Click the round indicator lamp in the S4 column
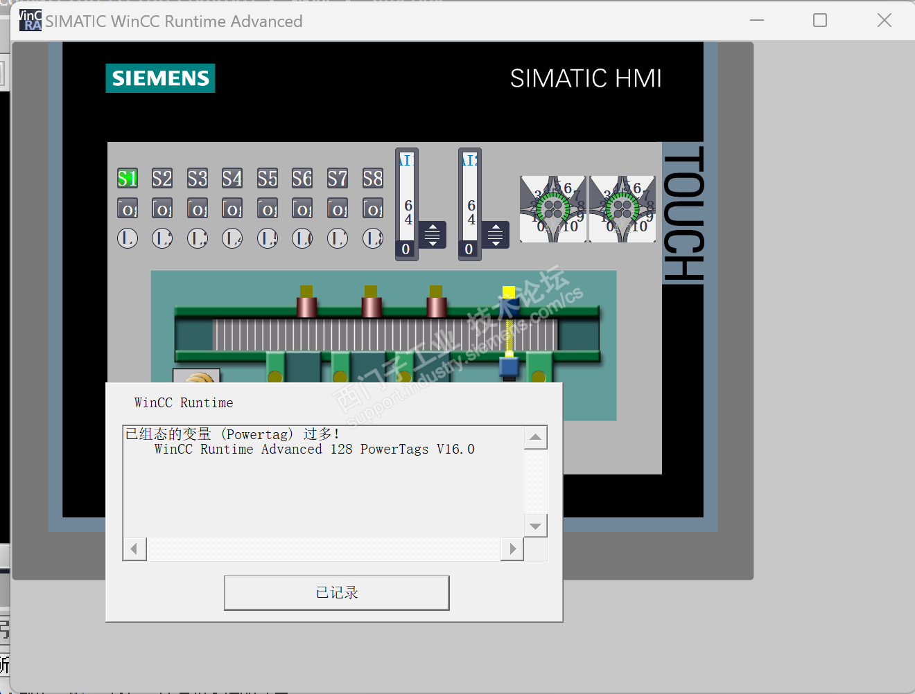This screenshot has height=694, width=915. point(232,238)
